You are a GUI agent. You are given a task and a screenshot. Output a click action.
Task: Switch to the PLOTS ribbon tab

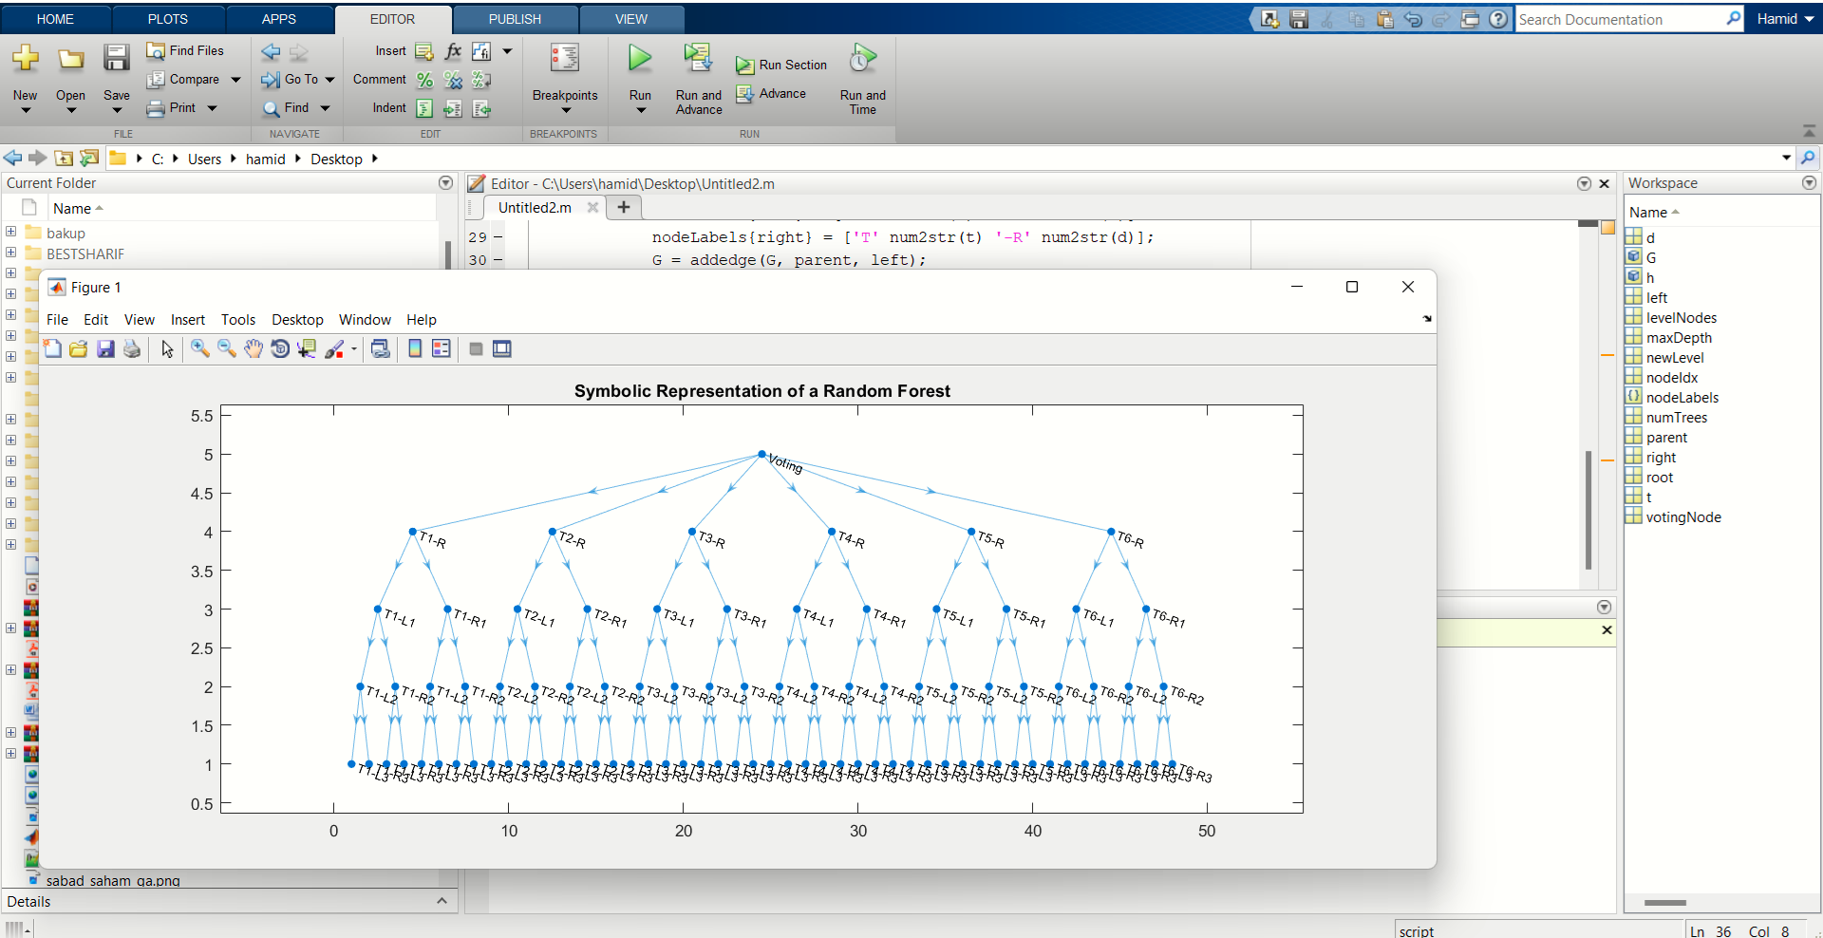(x=168, y=19)
